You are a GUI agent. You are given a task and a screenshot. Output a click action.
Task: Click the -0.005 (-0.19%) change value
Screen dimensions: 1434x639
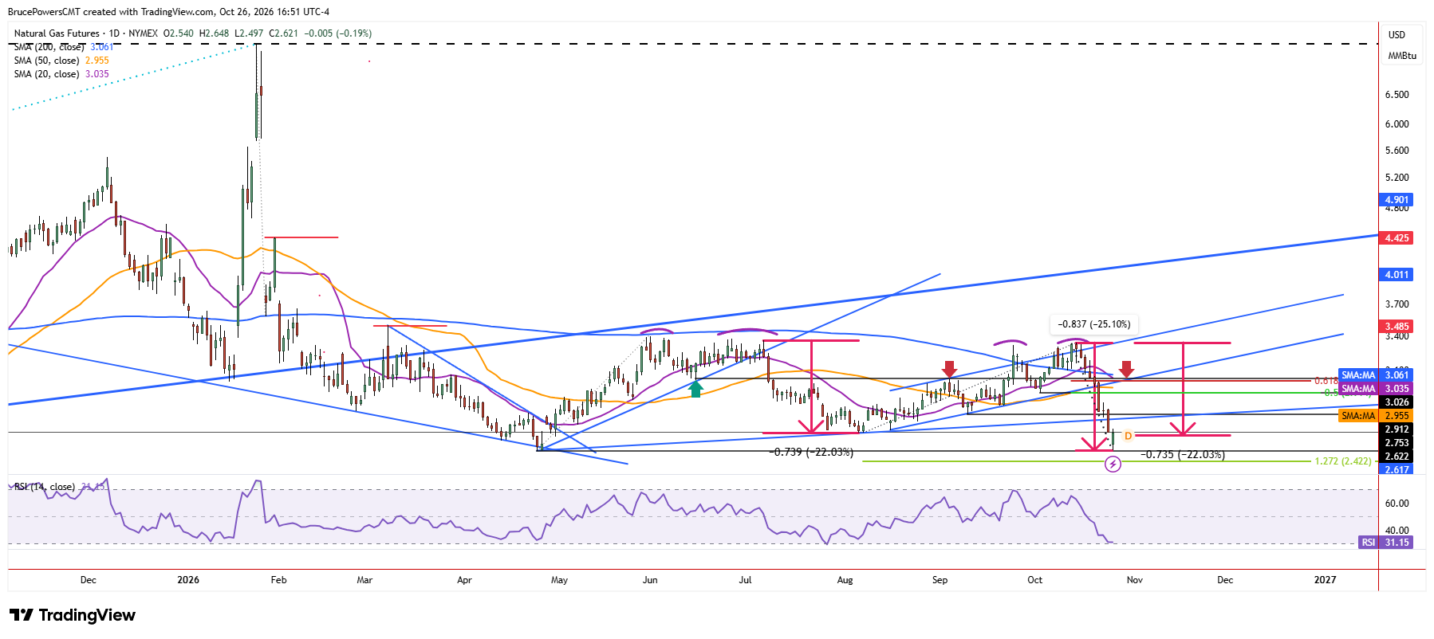(337, 33)
